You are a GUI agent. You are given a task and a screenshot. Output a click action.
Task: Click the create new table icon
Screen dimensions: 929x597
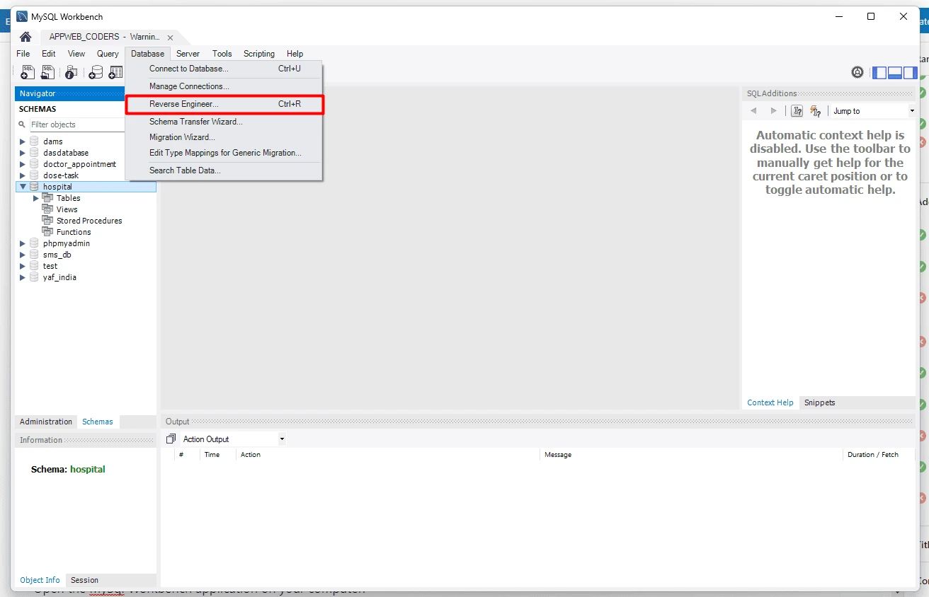[x=115, y=72]
